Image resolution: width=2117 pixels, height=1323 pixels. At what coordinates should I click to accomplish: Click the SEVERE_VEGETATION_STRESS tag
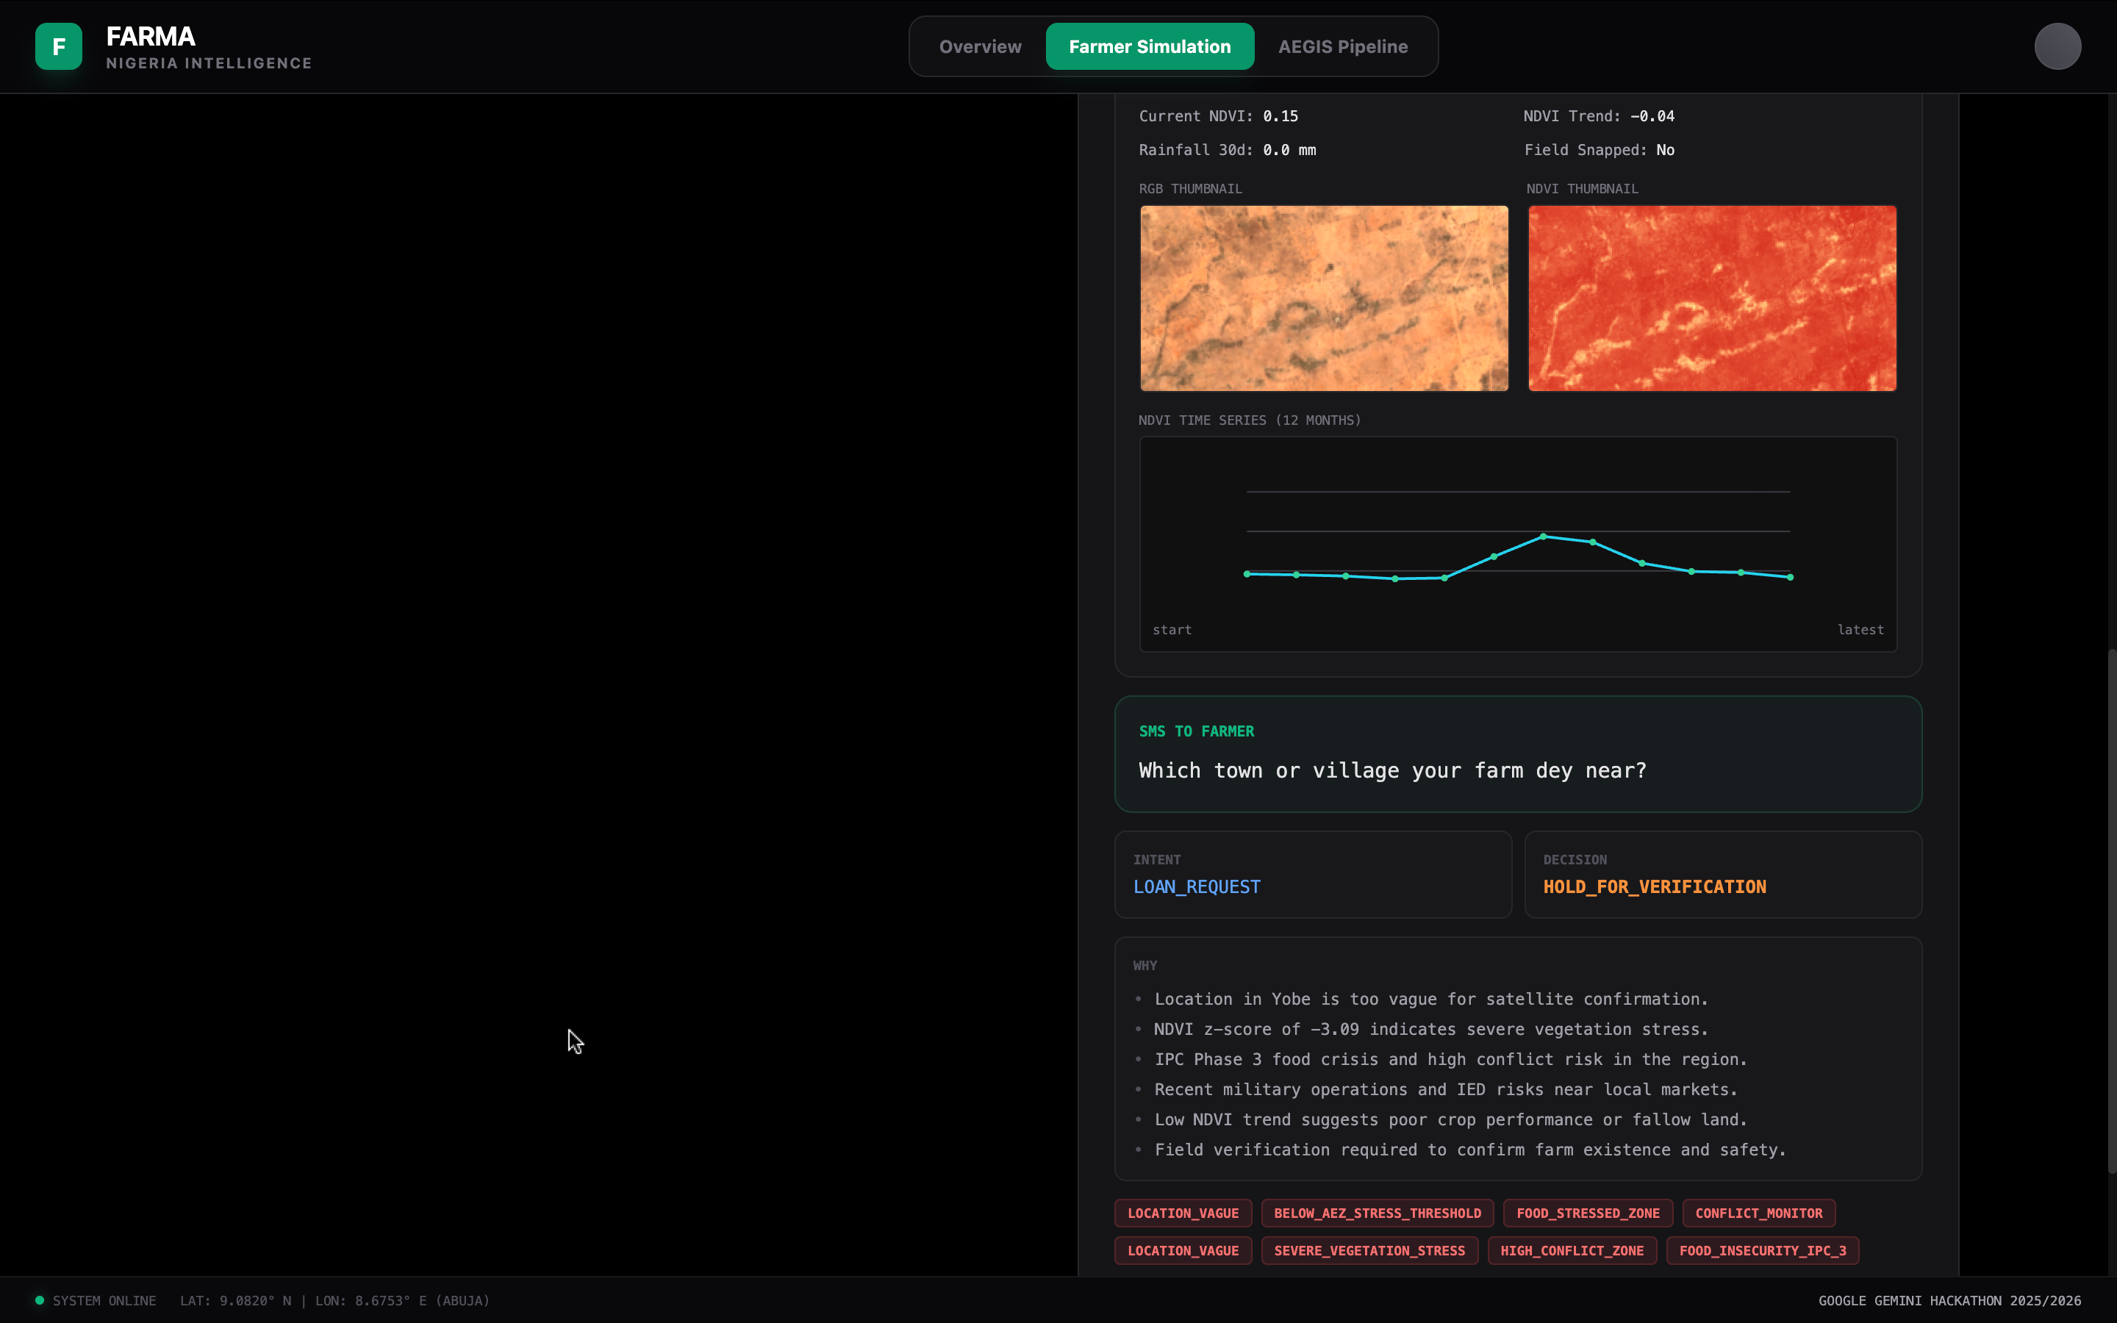[1369, 1250]
